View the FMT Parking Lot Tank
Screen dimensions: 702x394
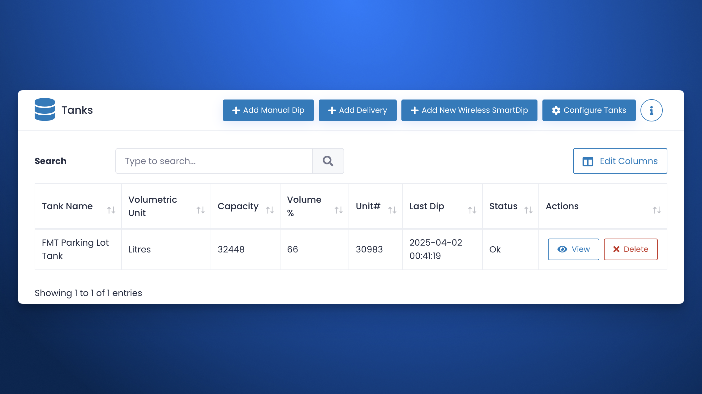tap(573, 249)
